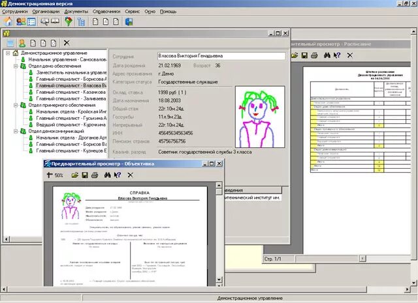Click the open folder icon in Расписание preview
Screen dimensions: 418x303
click(x=295, y=55)
